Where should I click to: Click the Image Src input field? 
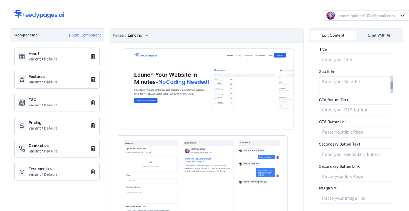(356, 199)
